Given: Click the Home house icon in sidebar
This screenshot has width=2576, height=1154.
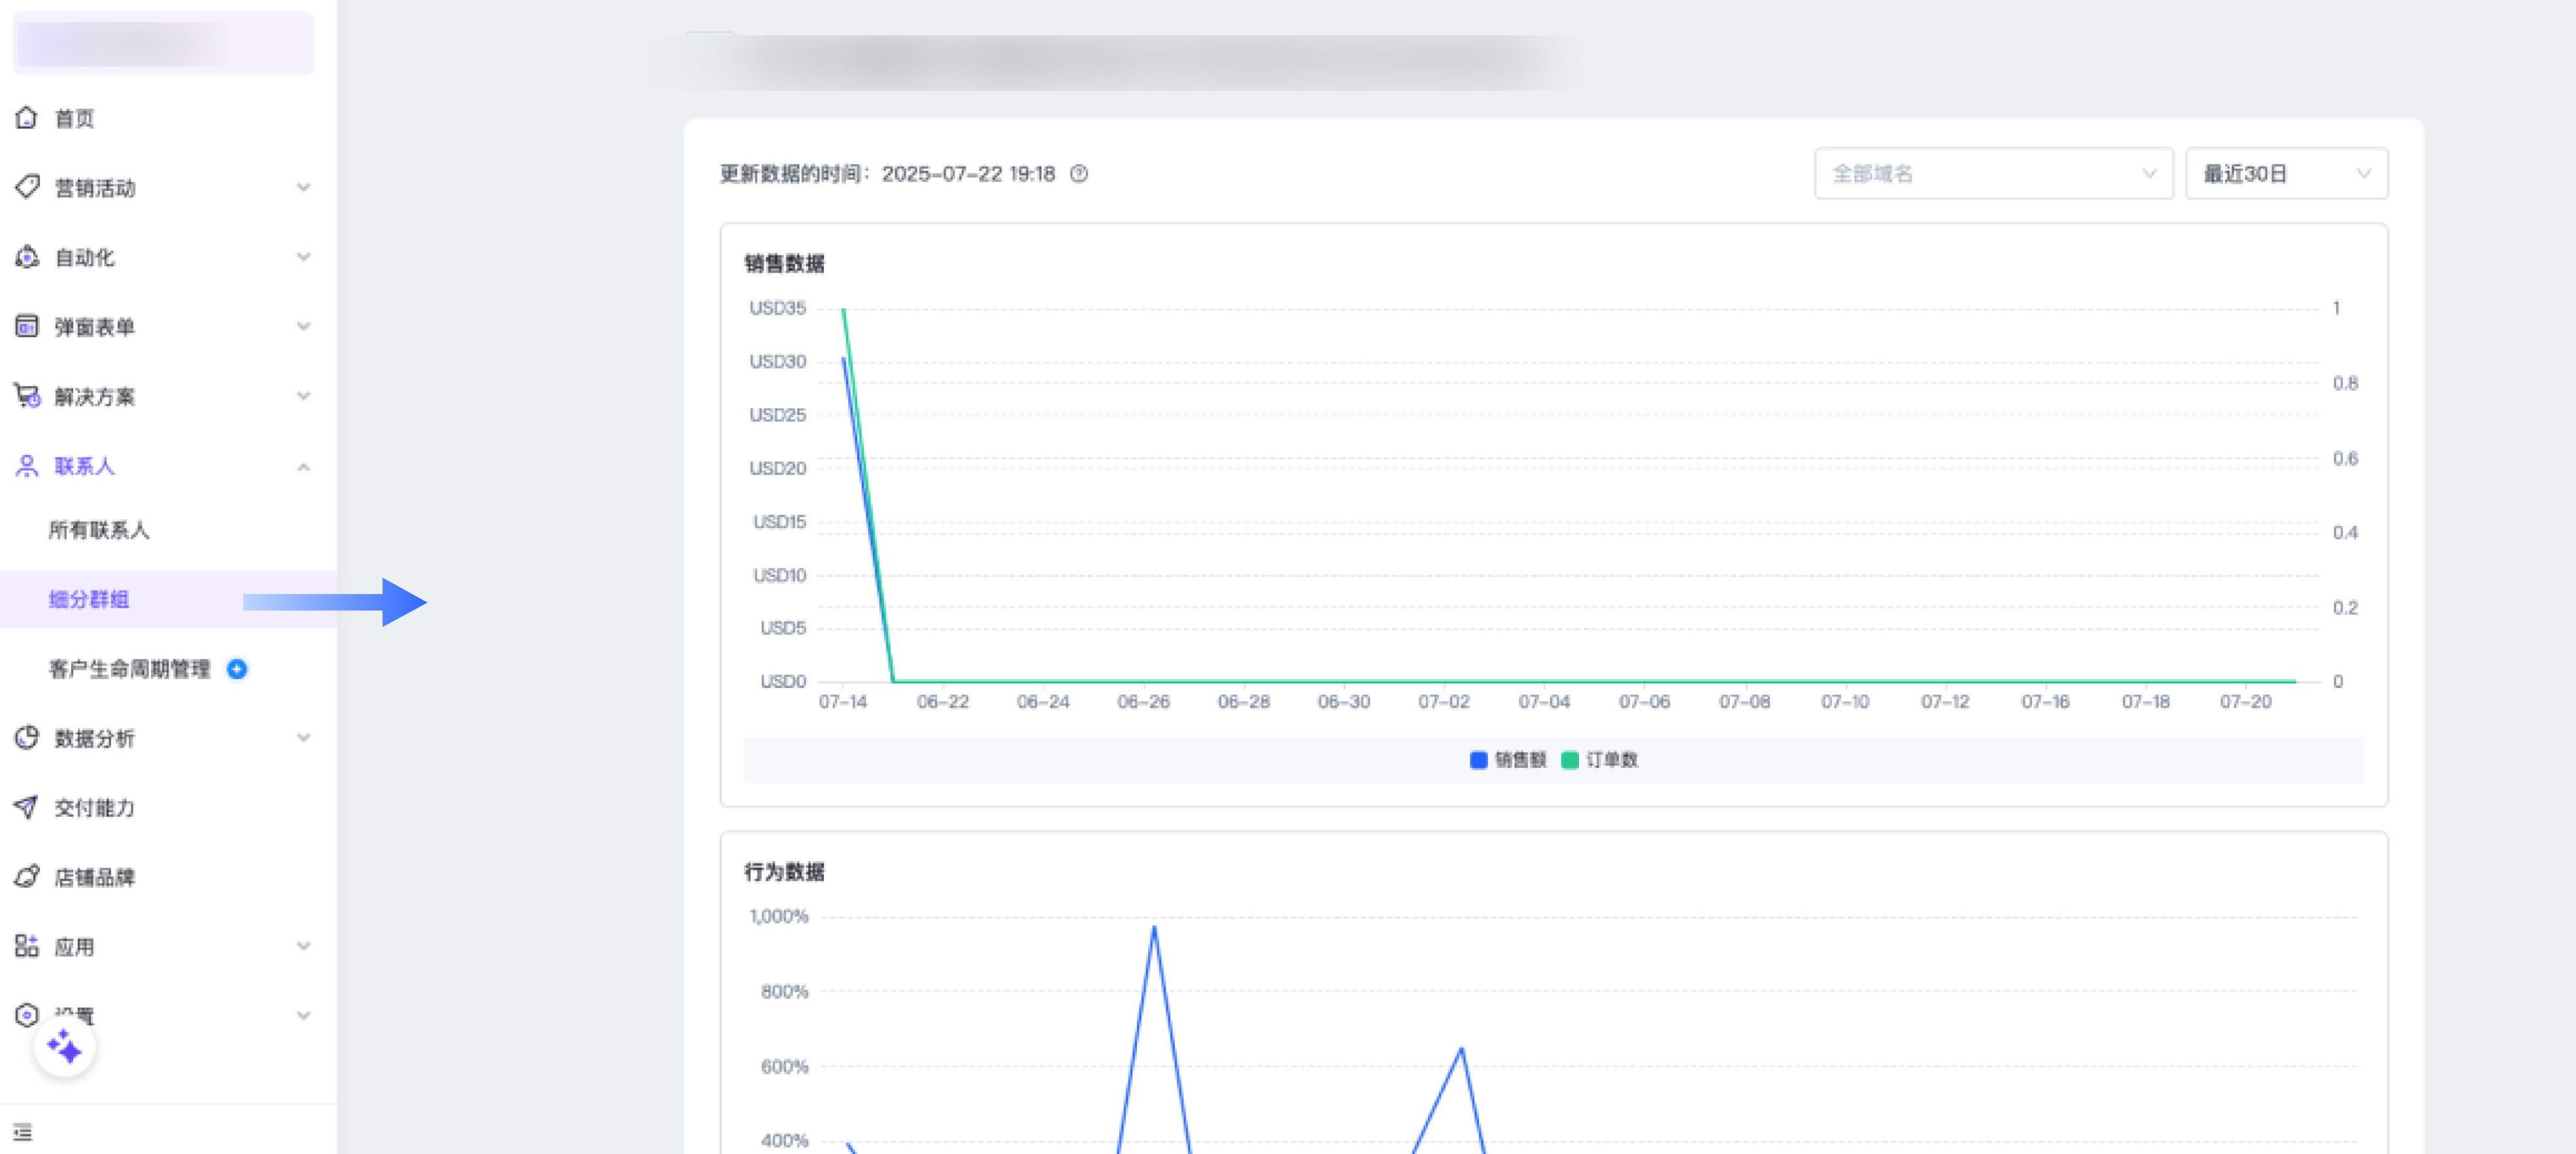Looking at the screenshot, I should tap(27, 118).
